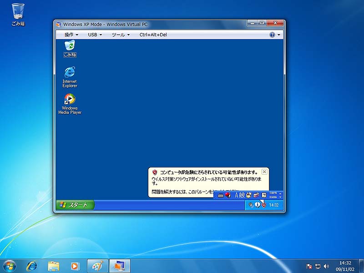Click the soft keyboard icon on the language bar
This screenshot has width=364, height=273.
point(221,195)
